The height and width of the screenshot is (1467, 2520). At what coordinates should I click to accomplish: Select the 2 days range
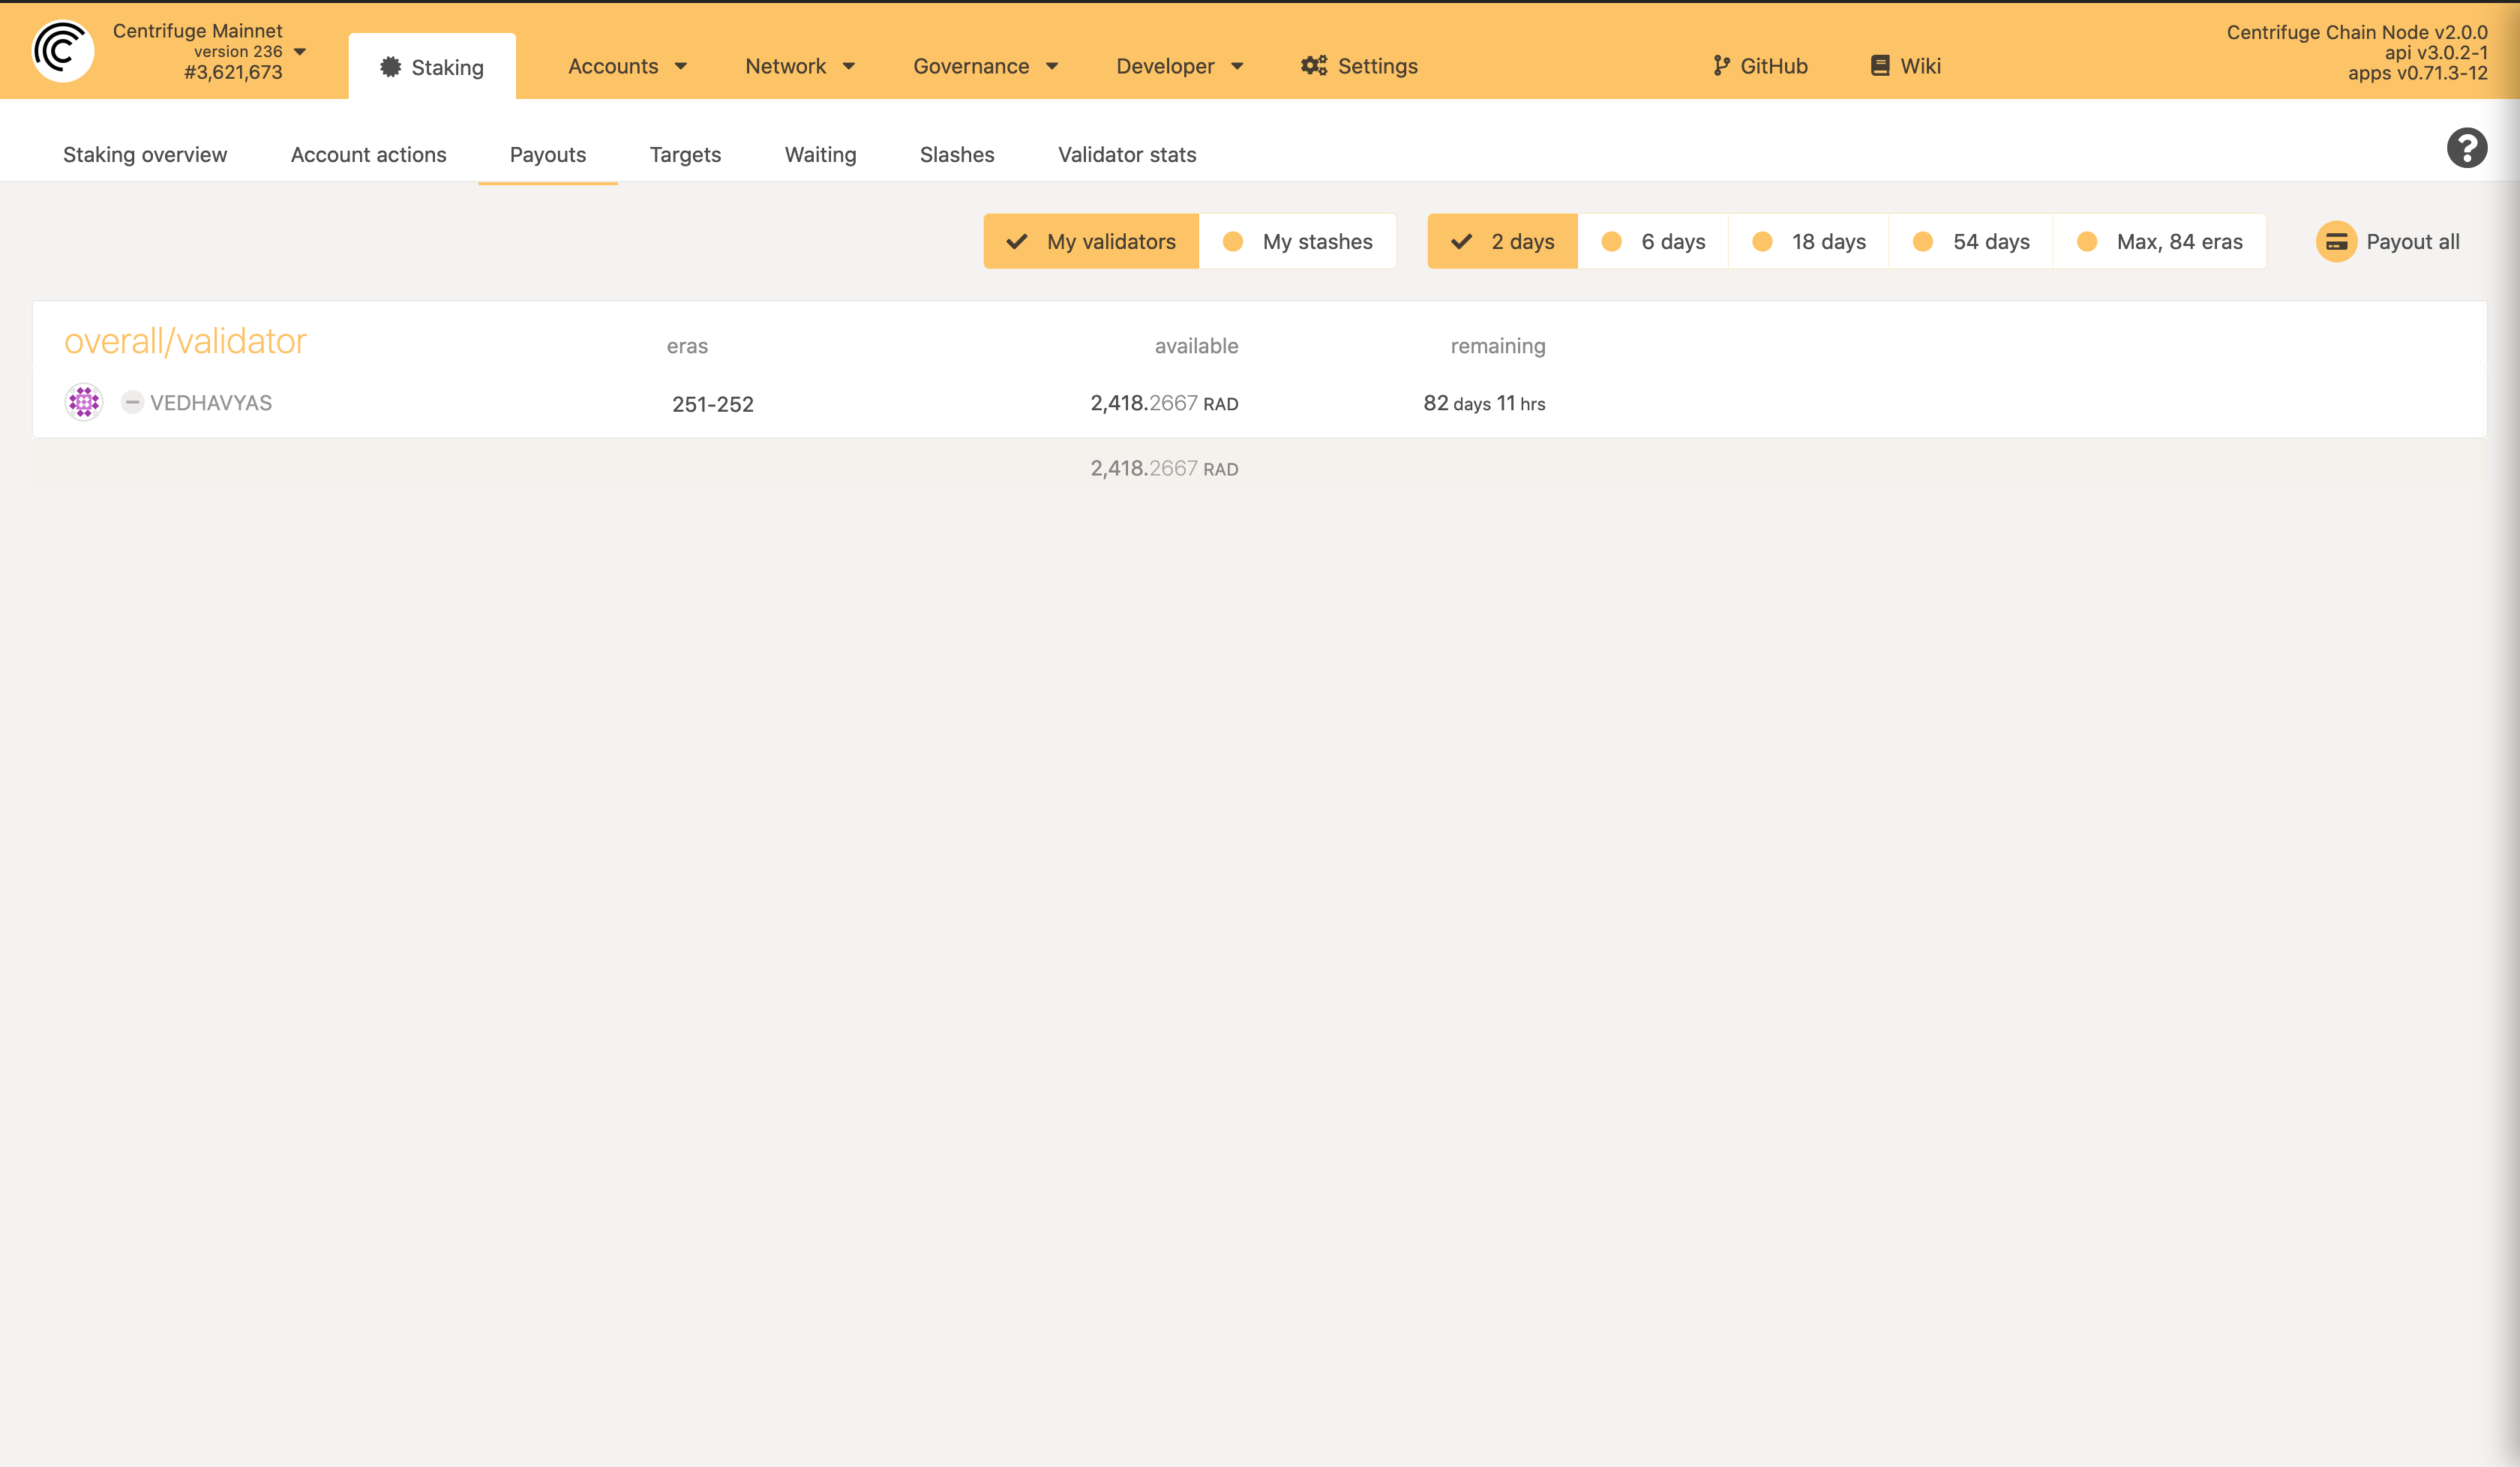1502,241
